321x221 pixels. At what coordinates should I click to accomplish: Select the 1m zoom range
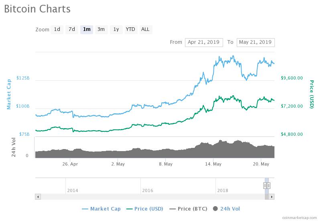click(x=86, y=29)
